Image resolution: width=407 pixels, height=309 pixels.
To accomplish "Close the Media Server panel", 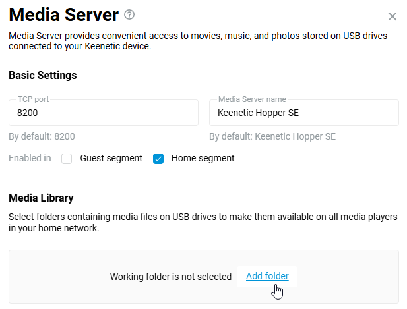I will (x=392, y=16).
